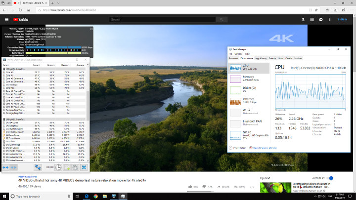
Task: Collapse Task Manager with Fewer details
Action: pyautogui.click(x=238, y=148)
